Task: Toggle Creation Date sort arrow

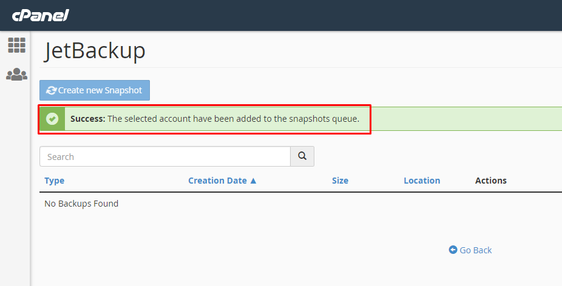Action: [253, 181]
